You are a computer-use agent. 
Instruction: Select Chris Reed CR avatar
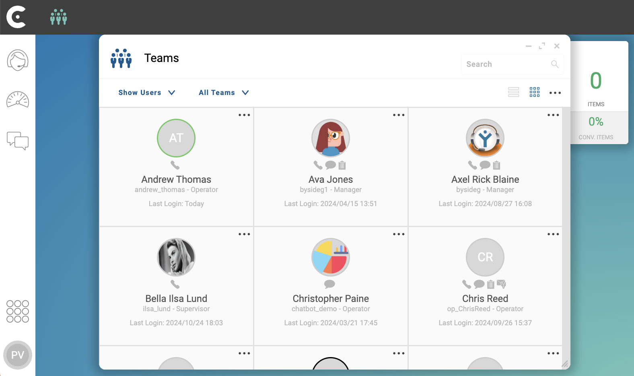[485, 257]
